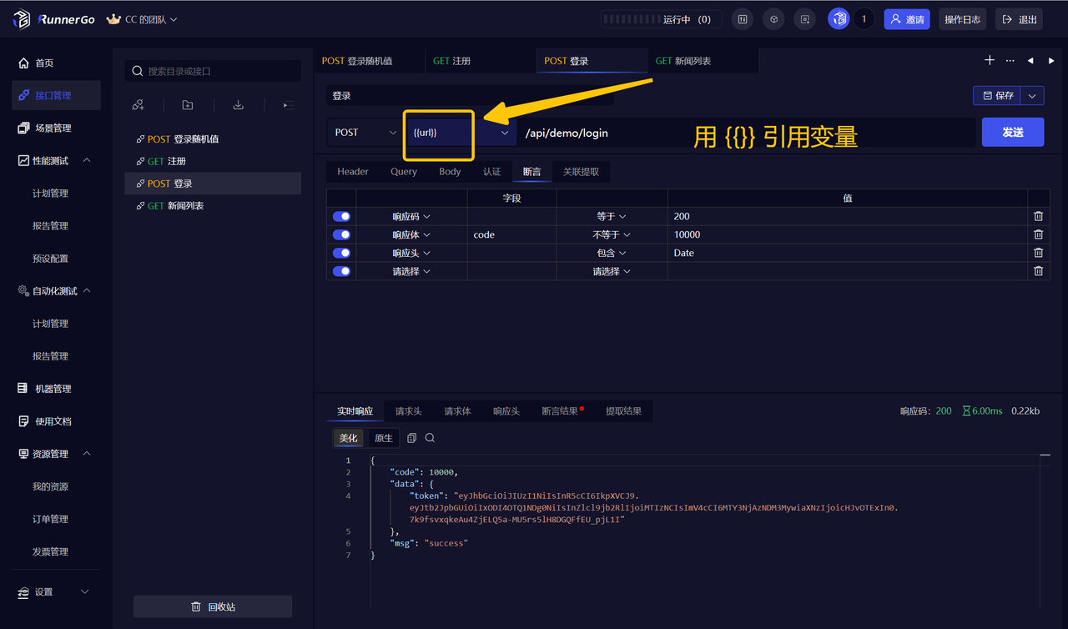
Task: Open the 保存 button dropdown arrow
Action: (x=1033, y=95)
